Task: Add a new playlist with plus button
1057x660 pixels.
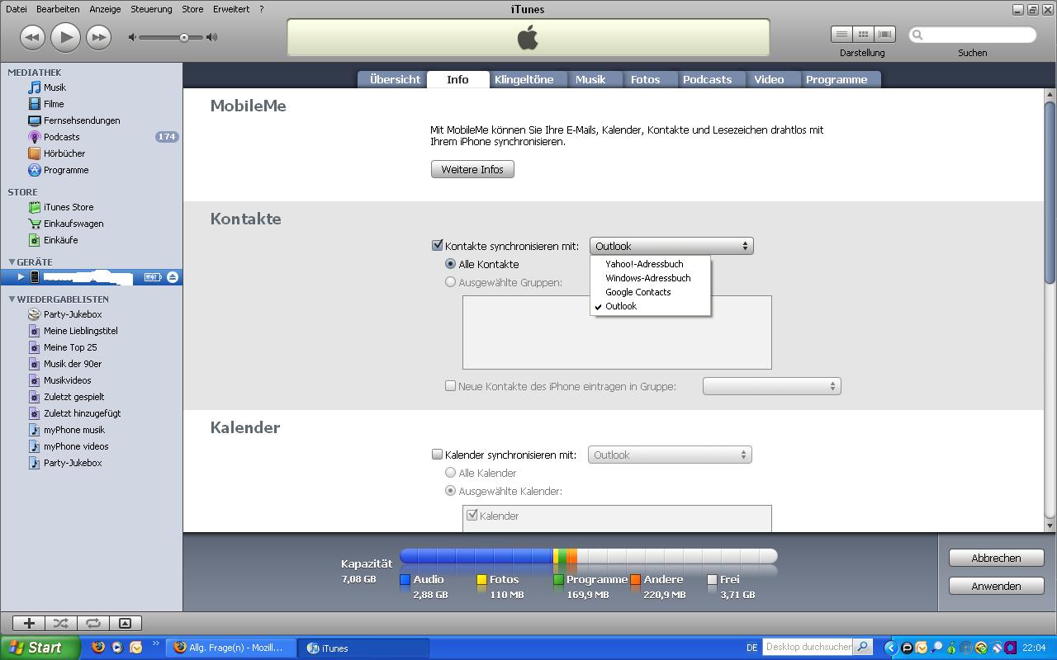Action: pos(29,624)
